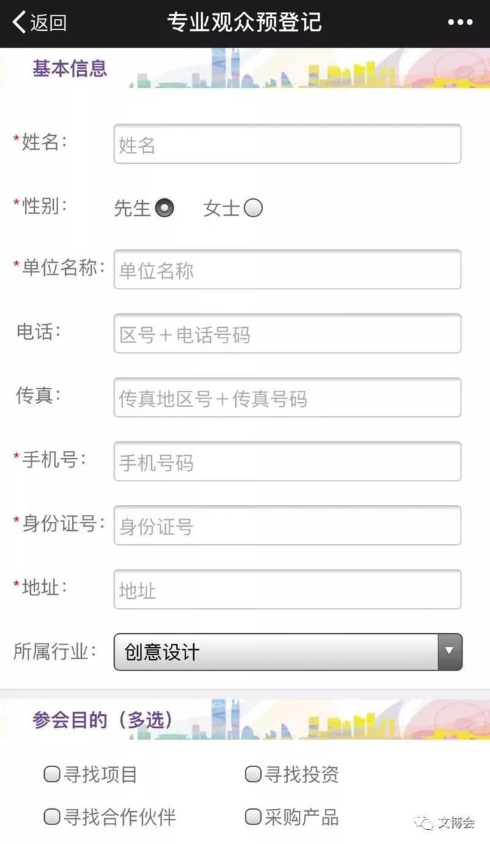Click the 身份证号 input field
The height and width of the screenshot is (844, 490).
287,525
